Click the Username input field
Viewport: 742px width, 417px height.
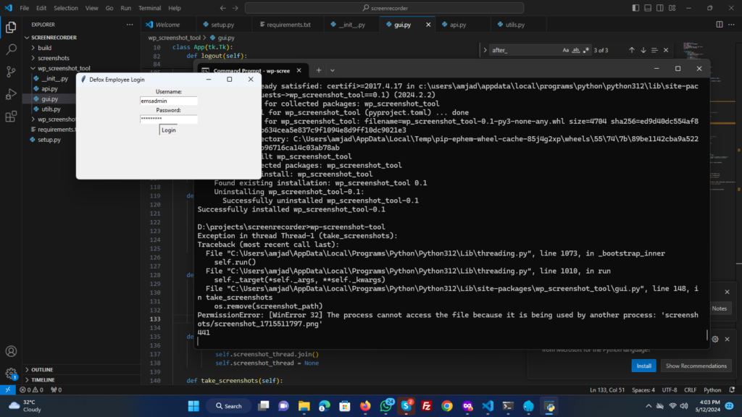(168, 101)
